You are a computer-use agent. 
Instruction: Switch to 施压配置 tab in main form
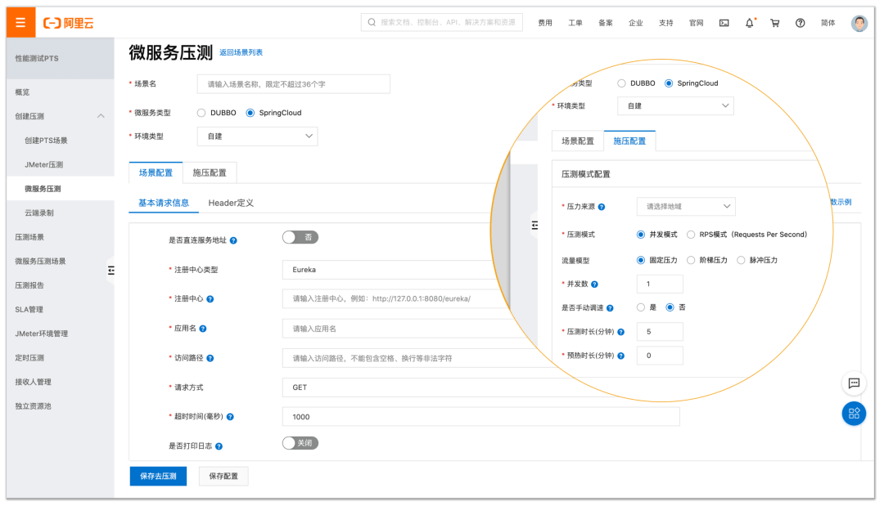210,172
